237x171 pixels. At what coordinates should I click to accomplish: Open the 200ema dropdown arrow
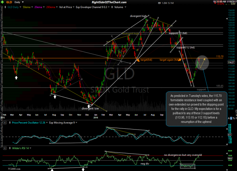pyautogui.click(x=57, y=7)
